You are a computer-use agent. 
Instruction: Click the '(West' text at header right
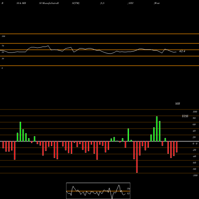click(156, 3)
